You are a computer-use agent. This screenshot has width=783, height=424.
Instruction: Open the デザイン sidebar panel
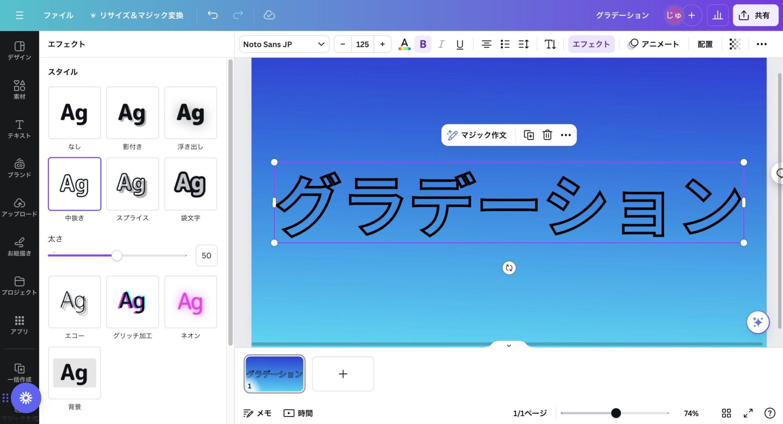[20, 50]
